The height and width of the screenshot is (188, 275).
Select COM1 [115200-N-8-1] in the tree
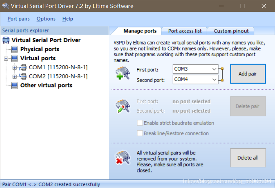pos(58,67)
